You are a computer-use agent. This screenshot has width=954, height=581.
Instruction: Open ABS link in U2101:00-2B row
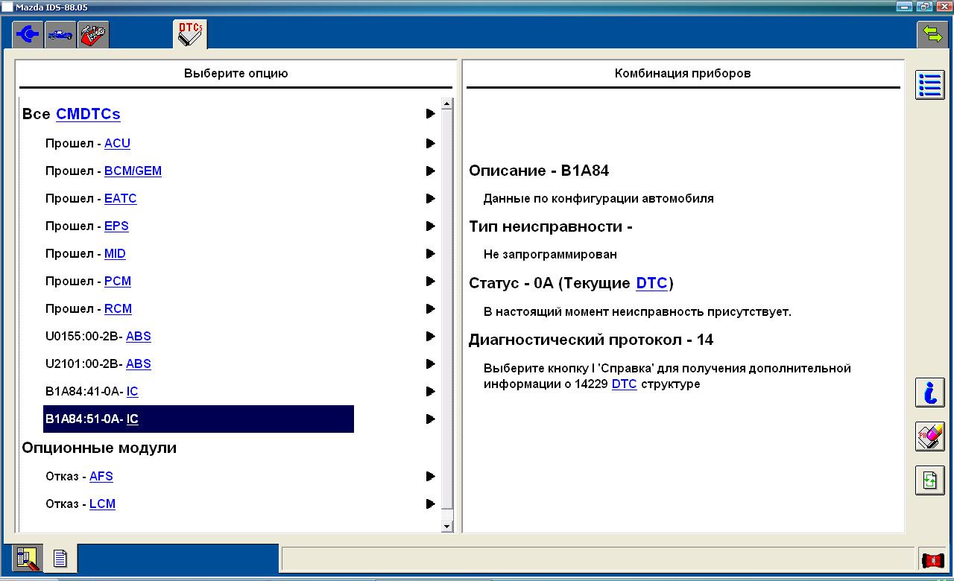coord(139,363)
